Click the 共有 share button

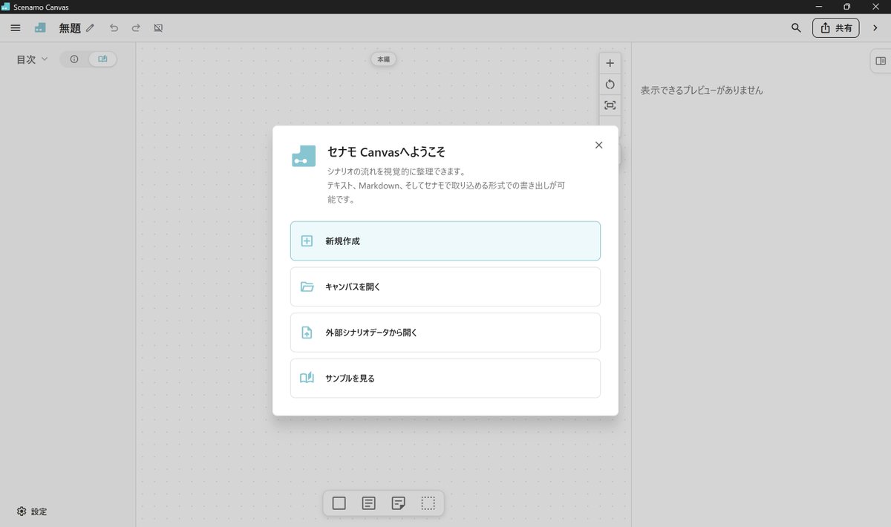(x=836, y=27)
